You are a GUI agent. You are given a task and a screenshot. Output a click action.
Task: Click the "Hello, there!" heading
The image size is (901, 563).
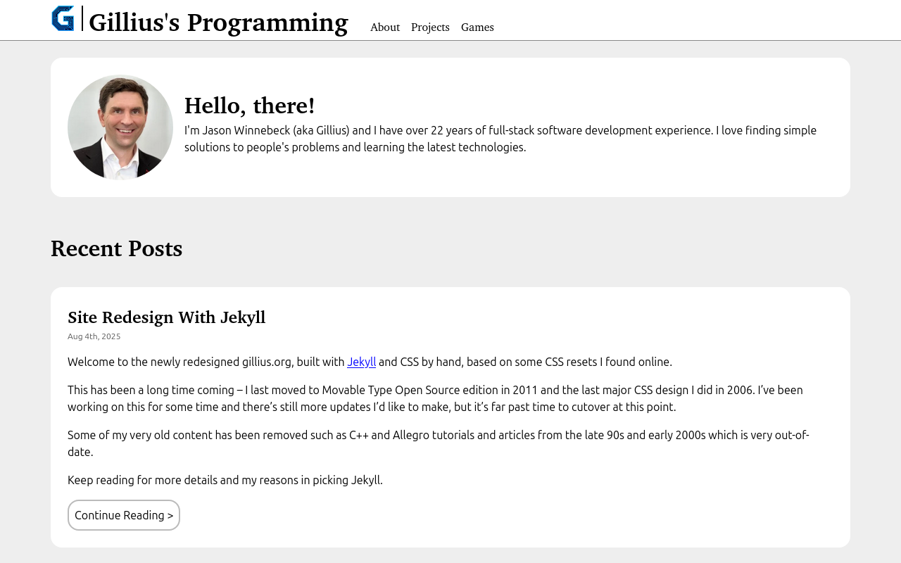click(x=249, y=106)
